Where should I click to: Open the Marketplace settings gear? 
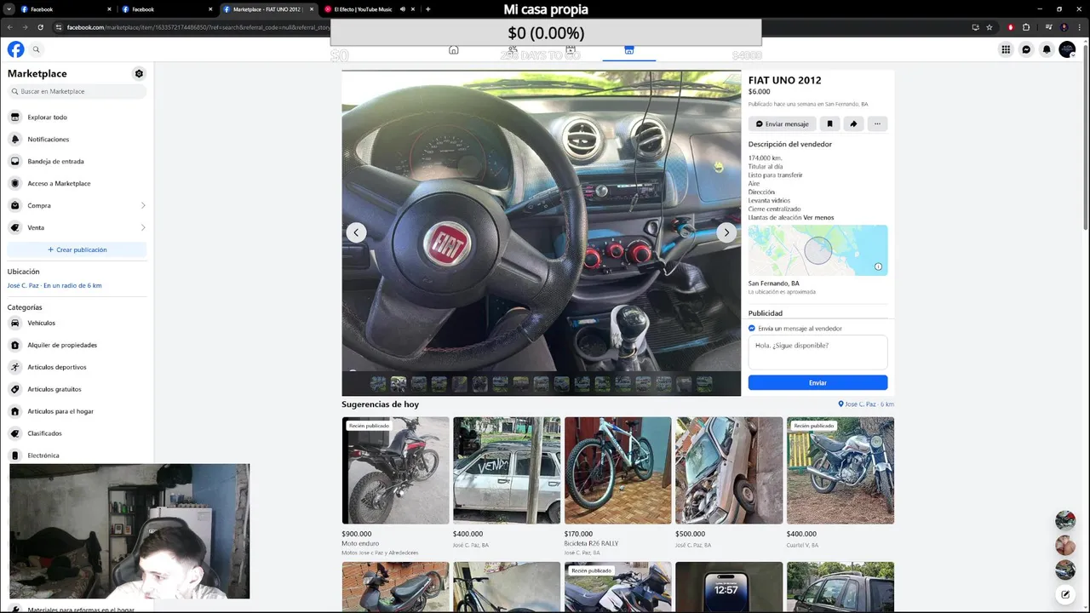[139, 73]
